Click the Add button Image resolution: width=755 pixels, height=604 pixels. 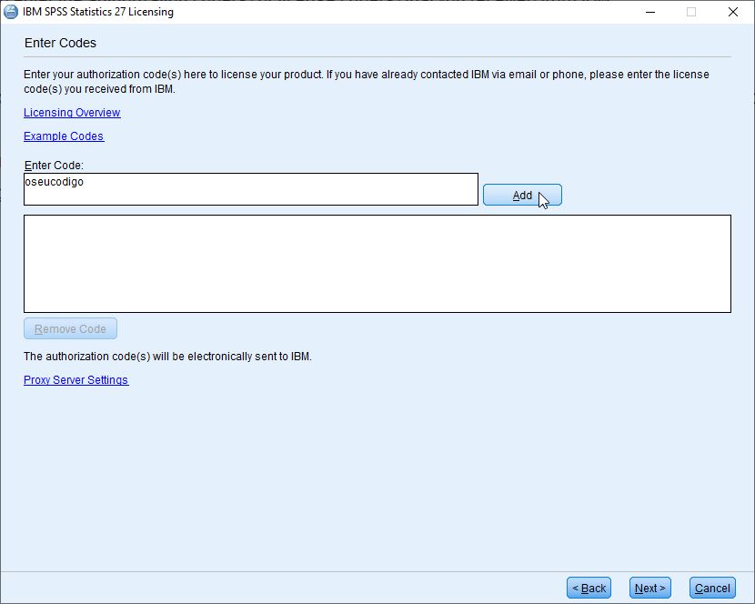522,195
